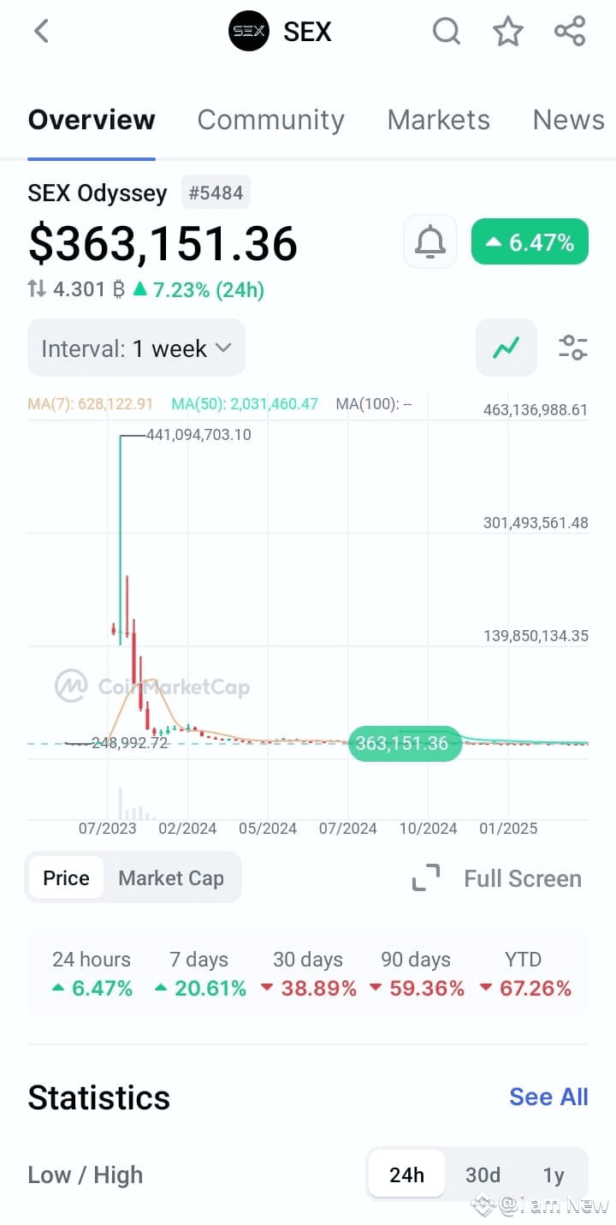Open chart settings sliders icon

[x=572, y=348]
